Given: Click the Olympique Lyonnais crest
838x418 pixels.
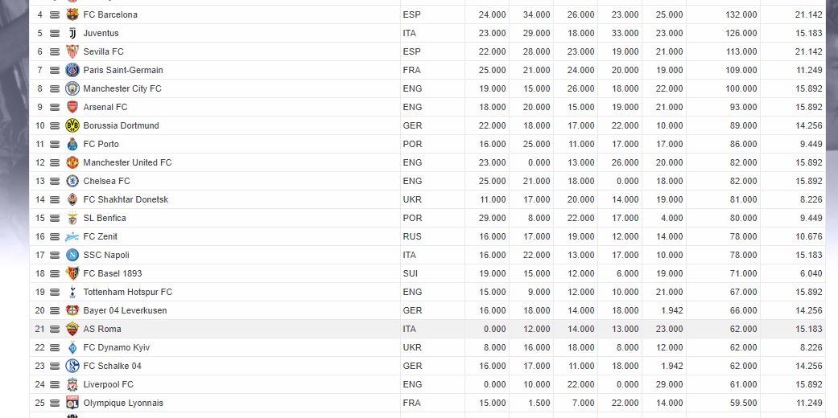Looking at the screenshot, I should (72, 403).
